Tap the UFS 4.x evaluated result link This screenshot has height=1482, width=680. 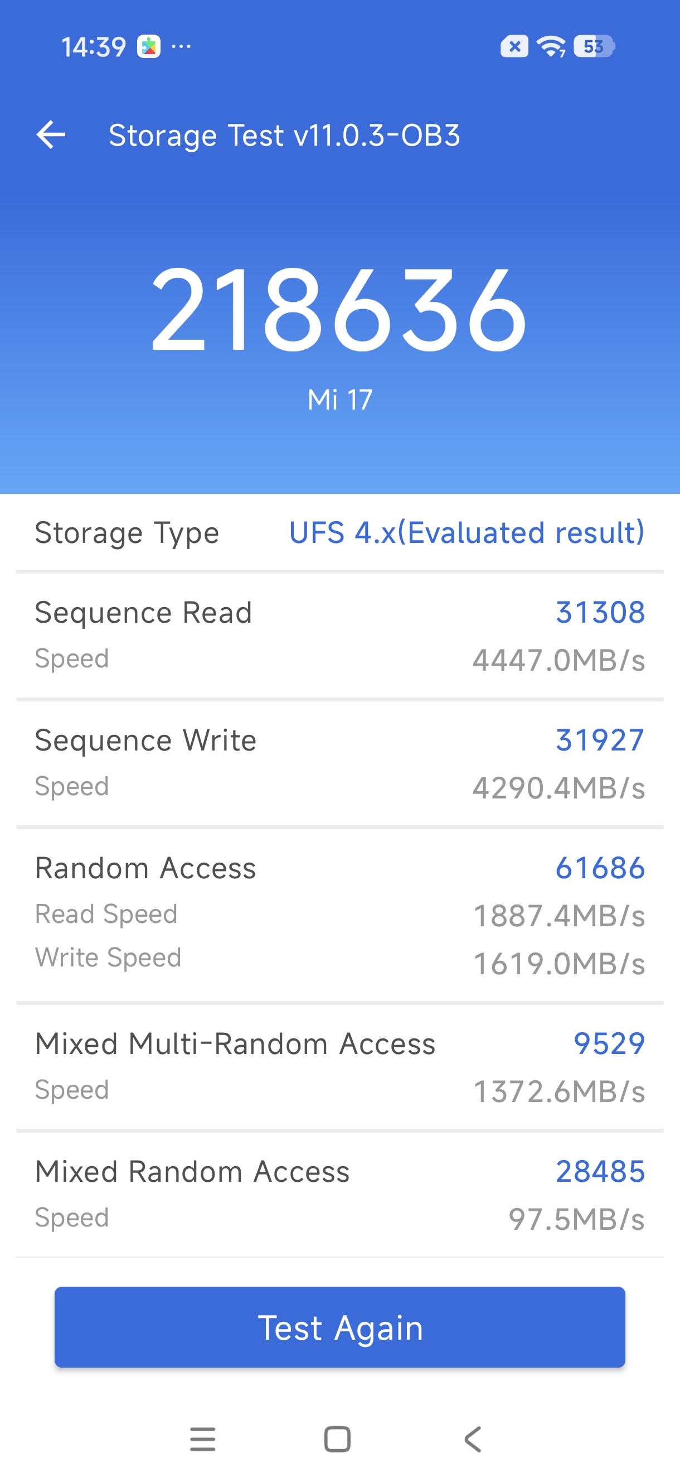coord(466,533)
